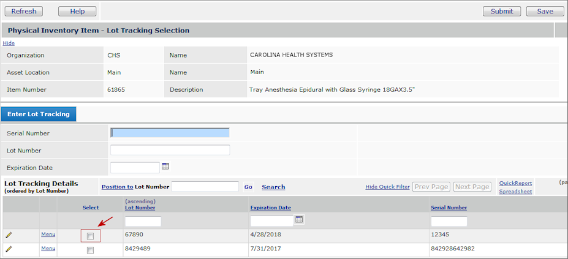
Task: Click the Submit button
Action: (502, 11)
